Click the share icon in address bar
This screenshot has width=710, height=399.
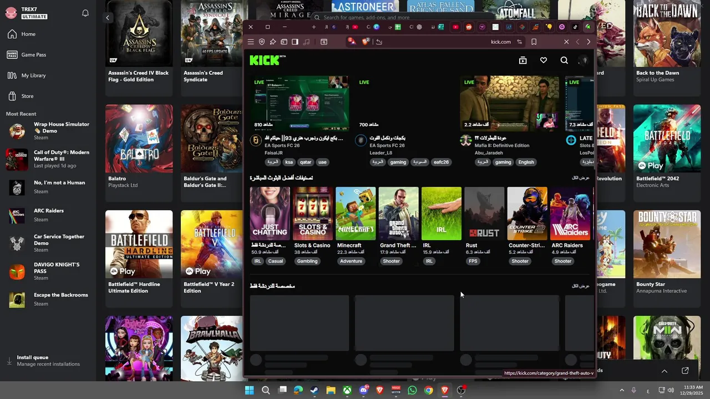click(x=379, y=42)
